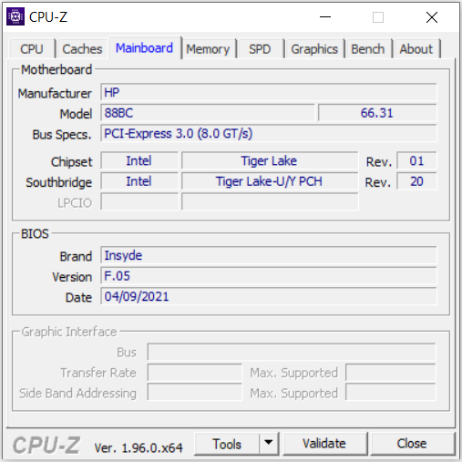Click the model revision value 66.31

pos(377,113)
